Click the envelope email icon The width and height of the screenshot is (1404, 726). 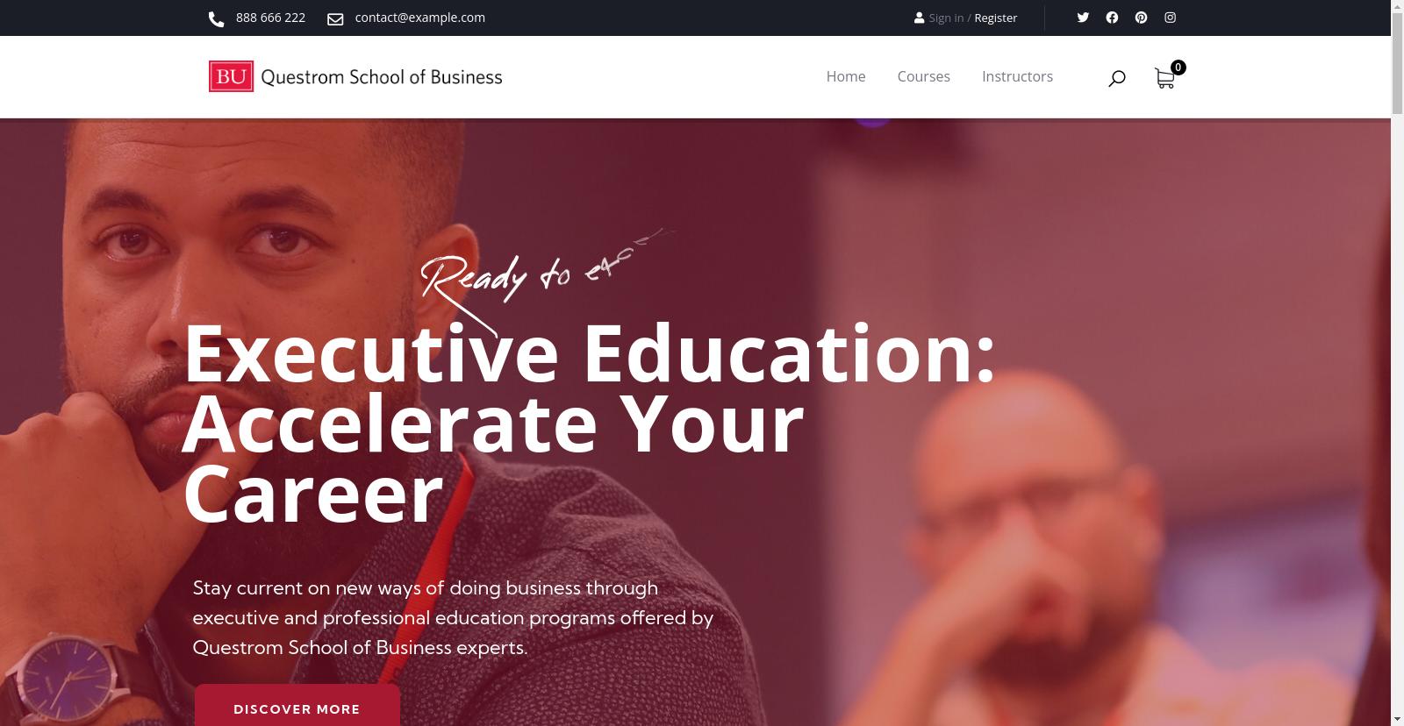(x=335, y=18)
